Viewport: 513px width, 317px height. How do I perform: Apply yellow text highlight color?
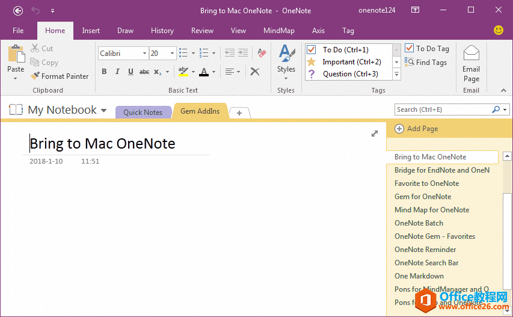183,72
